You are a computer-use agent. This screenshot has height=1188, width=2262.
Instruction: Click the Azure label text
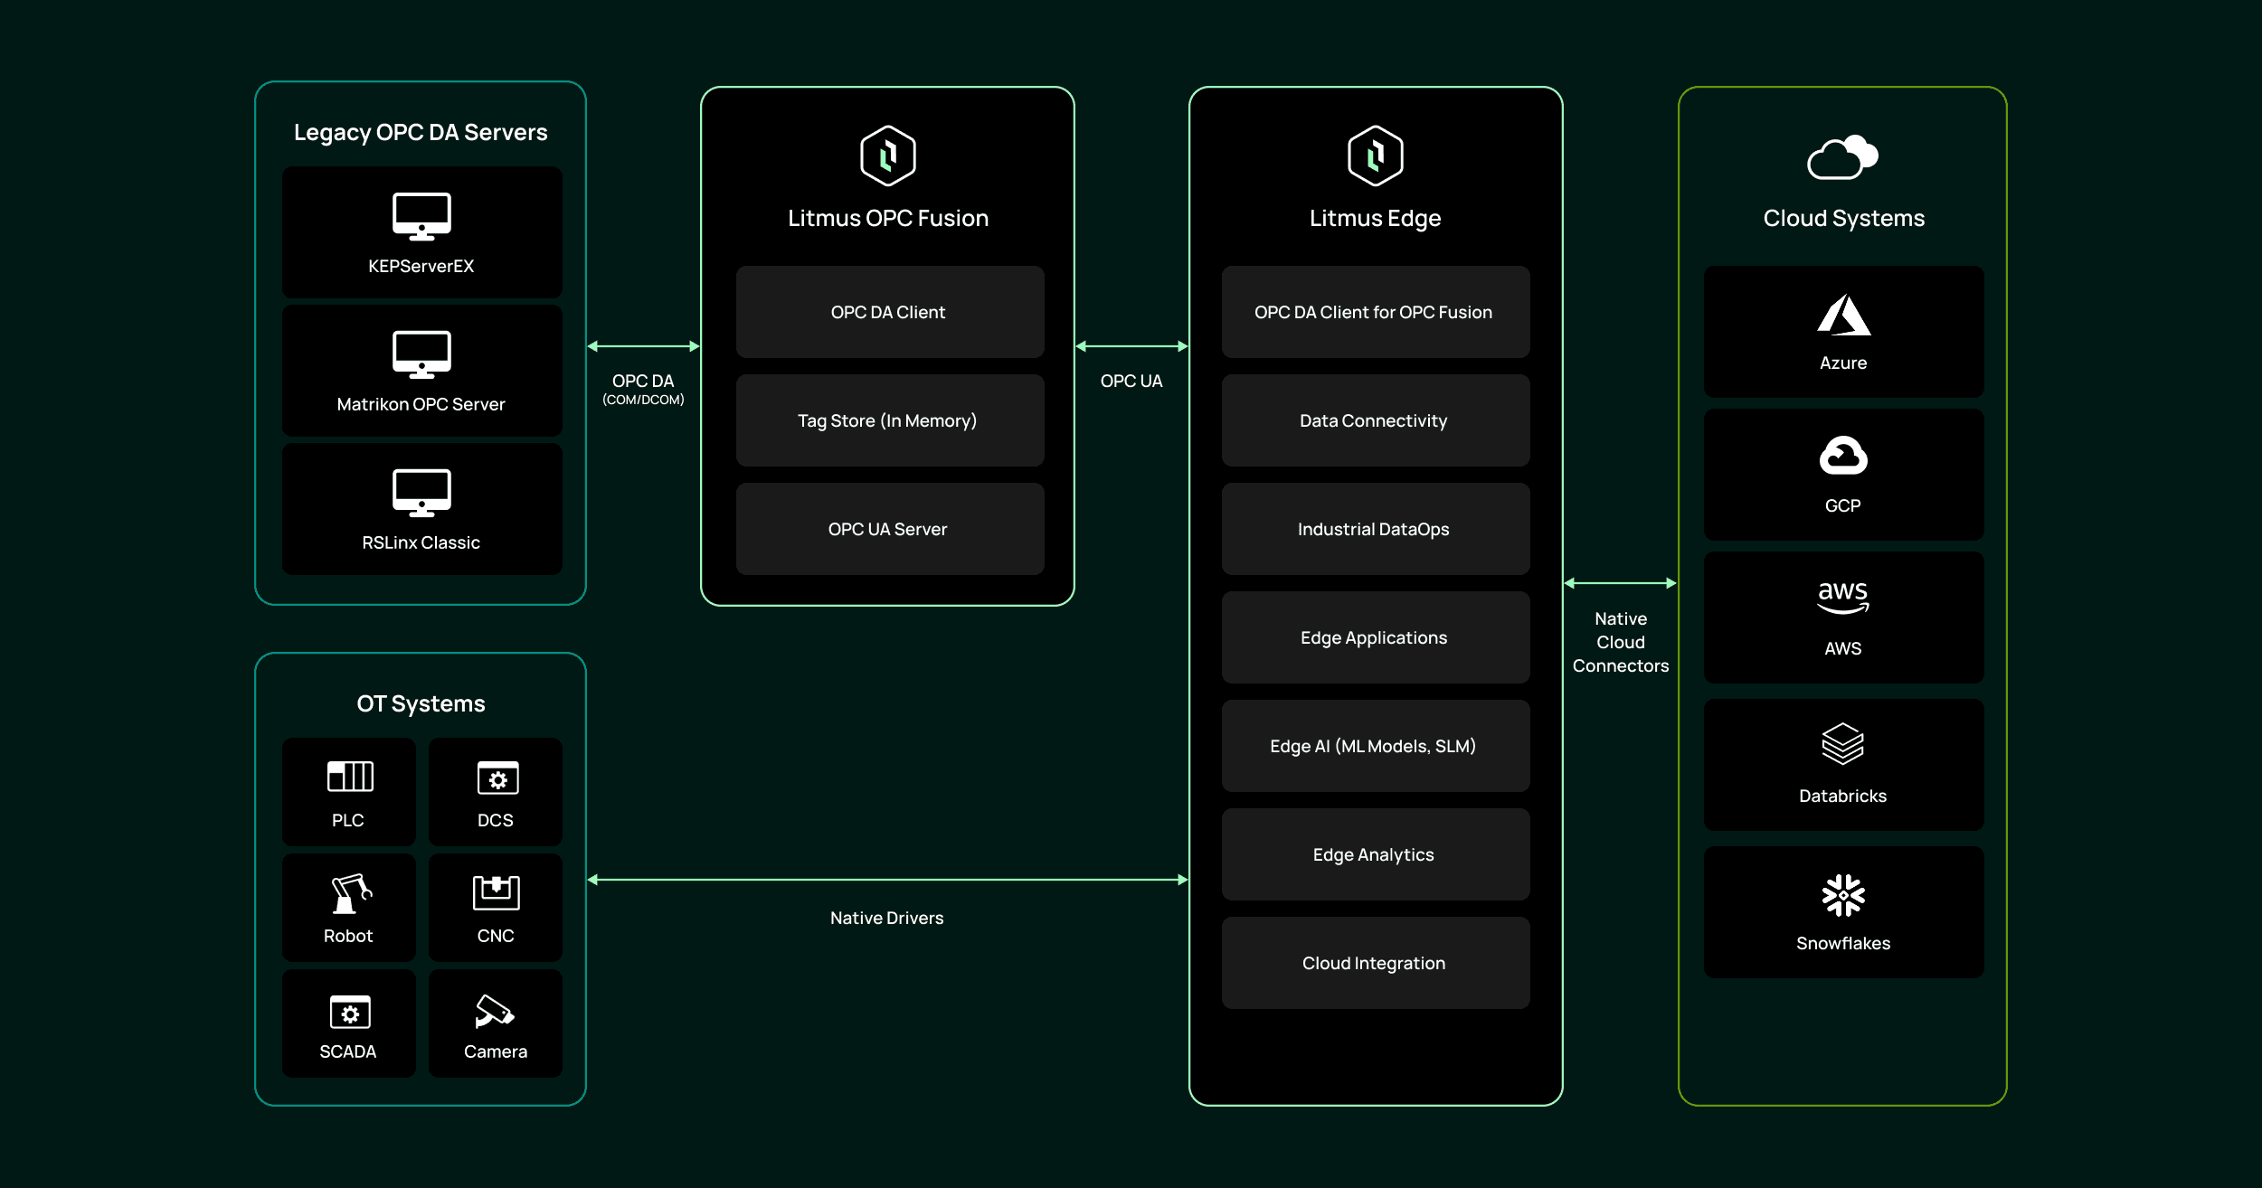coord(1843,363)
